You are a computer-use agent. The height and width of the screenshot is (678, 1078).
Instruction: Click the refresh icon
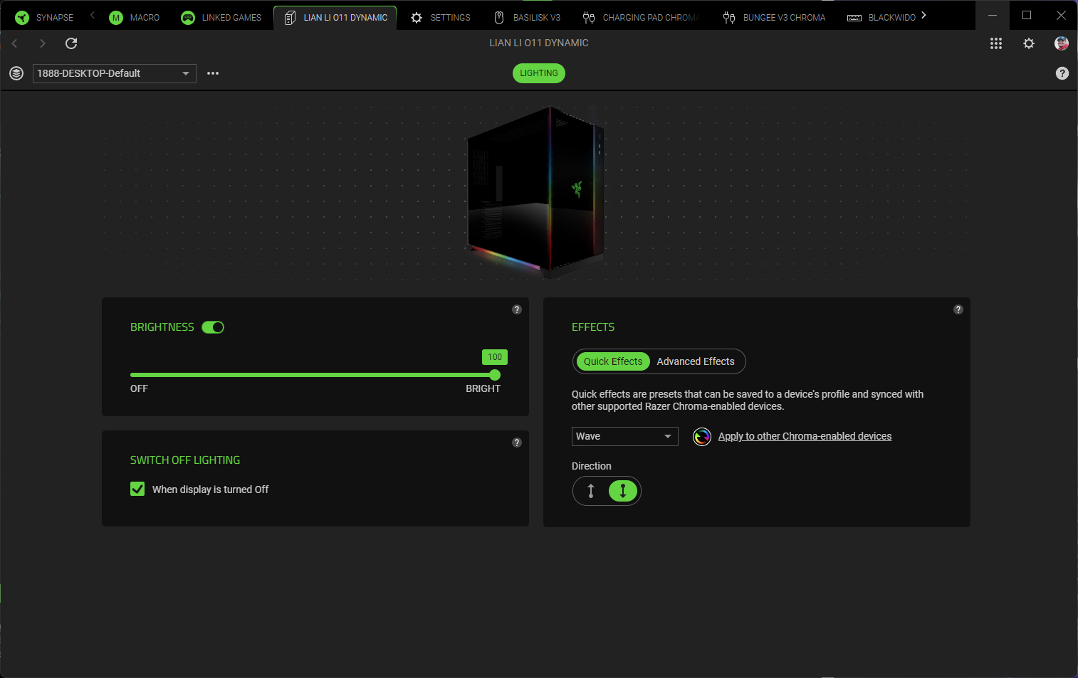click(71, 43)
